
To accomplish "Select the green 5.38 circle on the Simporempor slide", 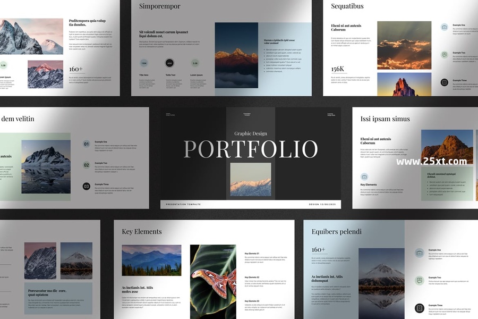I will click(195, 63).
